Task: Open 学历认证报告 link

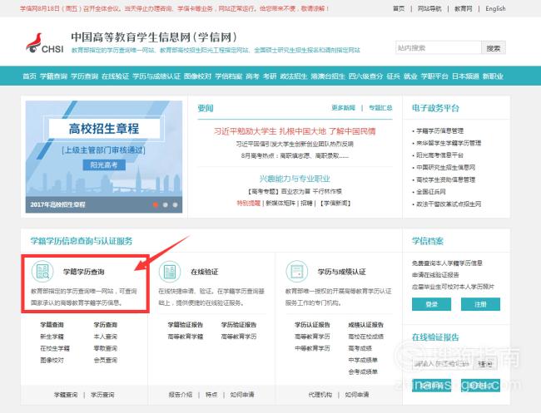Action: coord(312,324)
